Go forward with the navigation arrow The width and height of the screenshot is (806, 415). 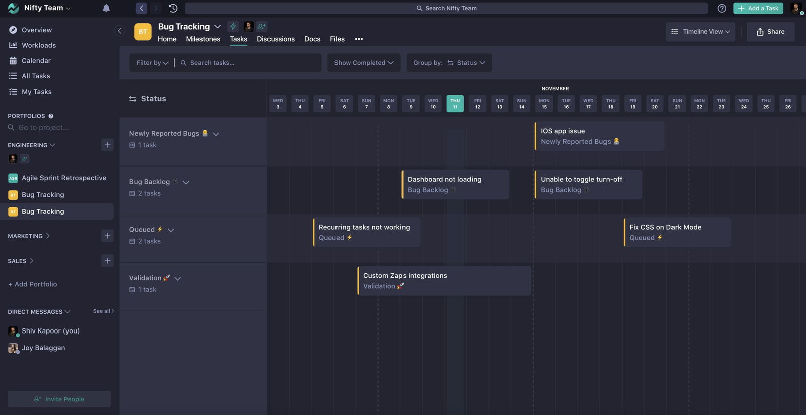[x=155, y=8]
